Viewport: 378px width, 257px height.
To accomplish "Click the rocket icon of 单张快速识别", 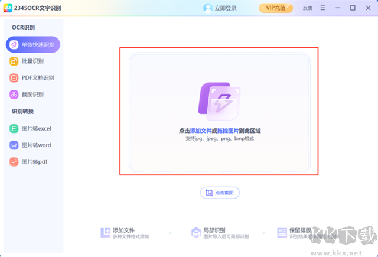I will [x=14, y=44].
